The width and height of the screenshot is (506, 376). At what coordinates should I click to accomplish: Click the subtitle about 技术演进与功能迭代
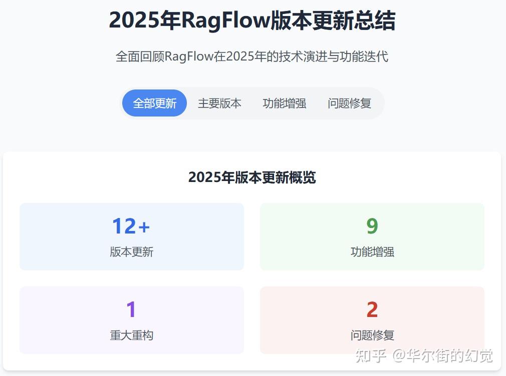[252, 56]
